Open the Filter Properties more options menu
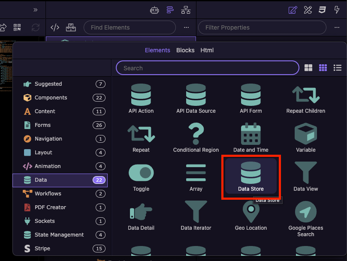This screenshot has height=261, width=347. tap(337, 27)
